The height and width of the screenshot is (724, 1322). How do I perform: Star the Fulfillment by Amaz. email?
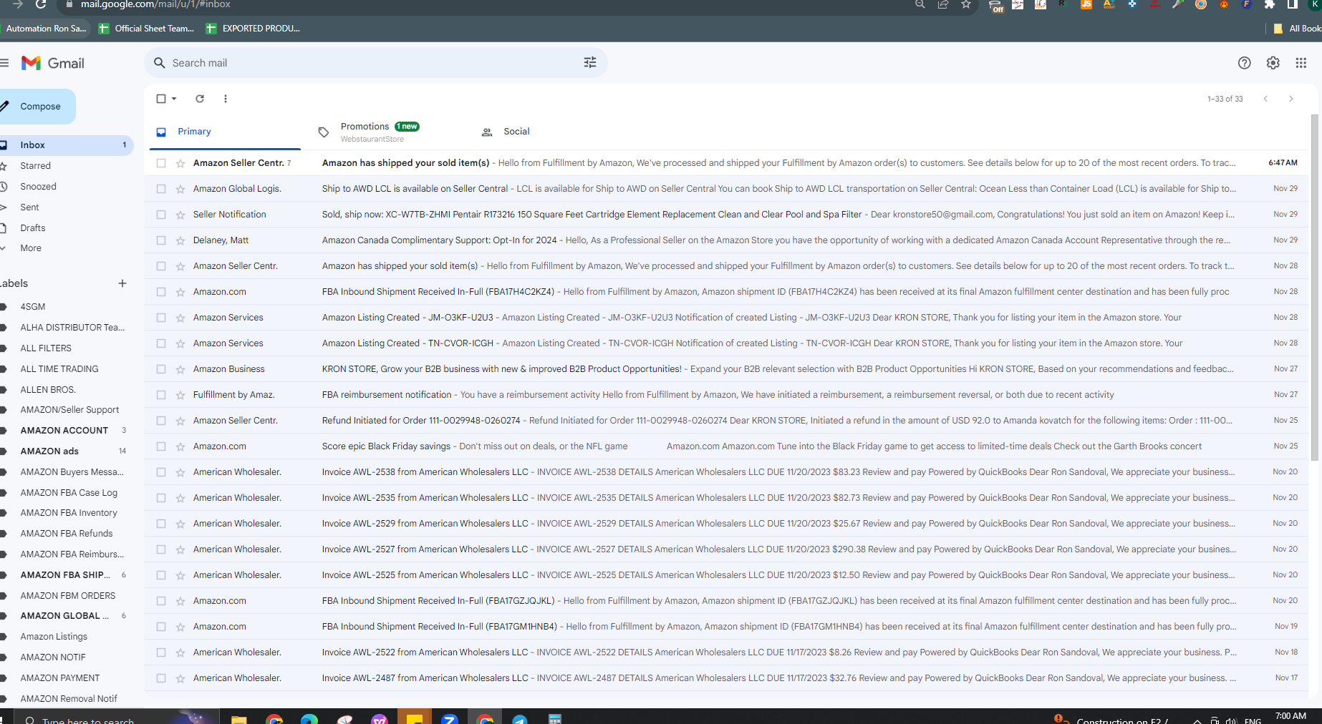coord(180,395)
